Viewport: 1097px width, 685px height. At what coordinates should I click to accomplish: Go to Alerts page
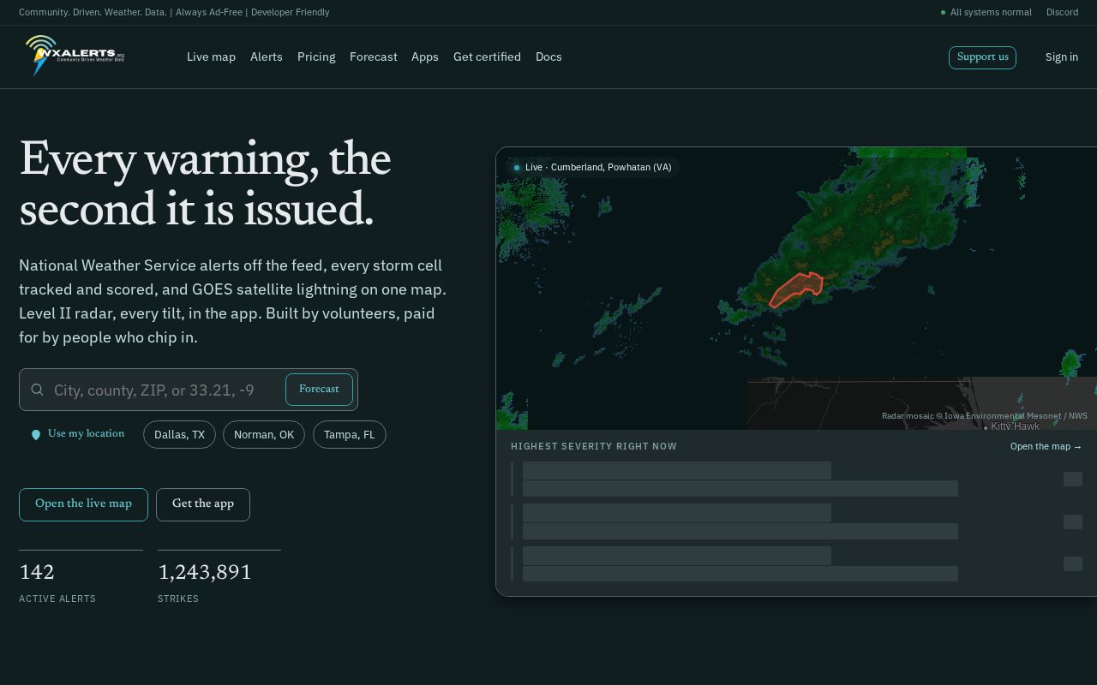267,57
